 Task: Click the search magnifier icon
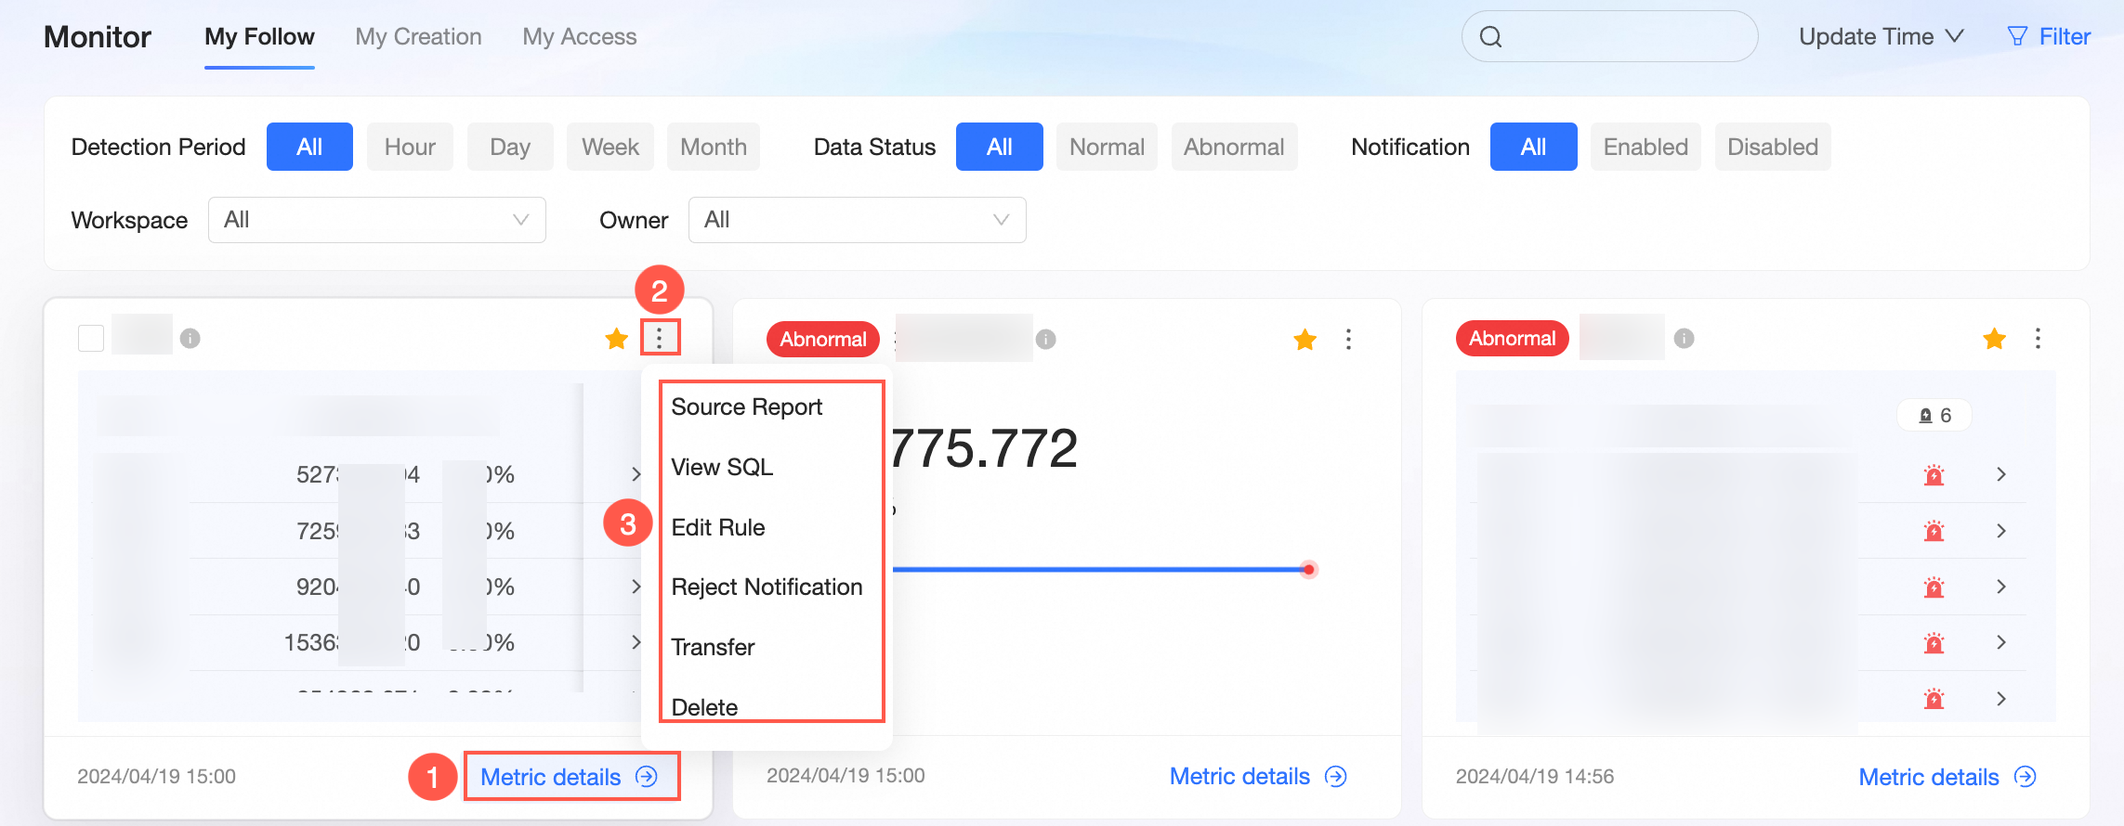[x=1490, y=37]
